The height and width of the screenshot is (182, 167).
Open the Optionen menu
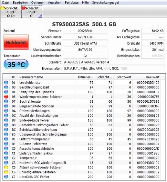click(x=38, y=3)
